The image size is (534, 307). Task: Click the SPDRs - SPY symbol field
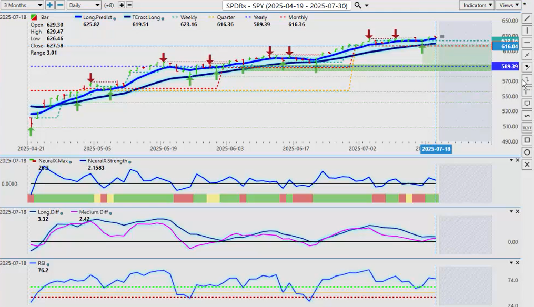(287, 5)
